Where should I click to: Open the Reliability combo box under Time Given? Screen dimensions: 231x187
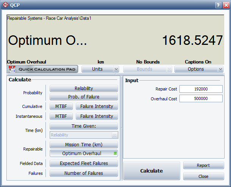[x=115, y=135]
